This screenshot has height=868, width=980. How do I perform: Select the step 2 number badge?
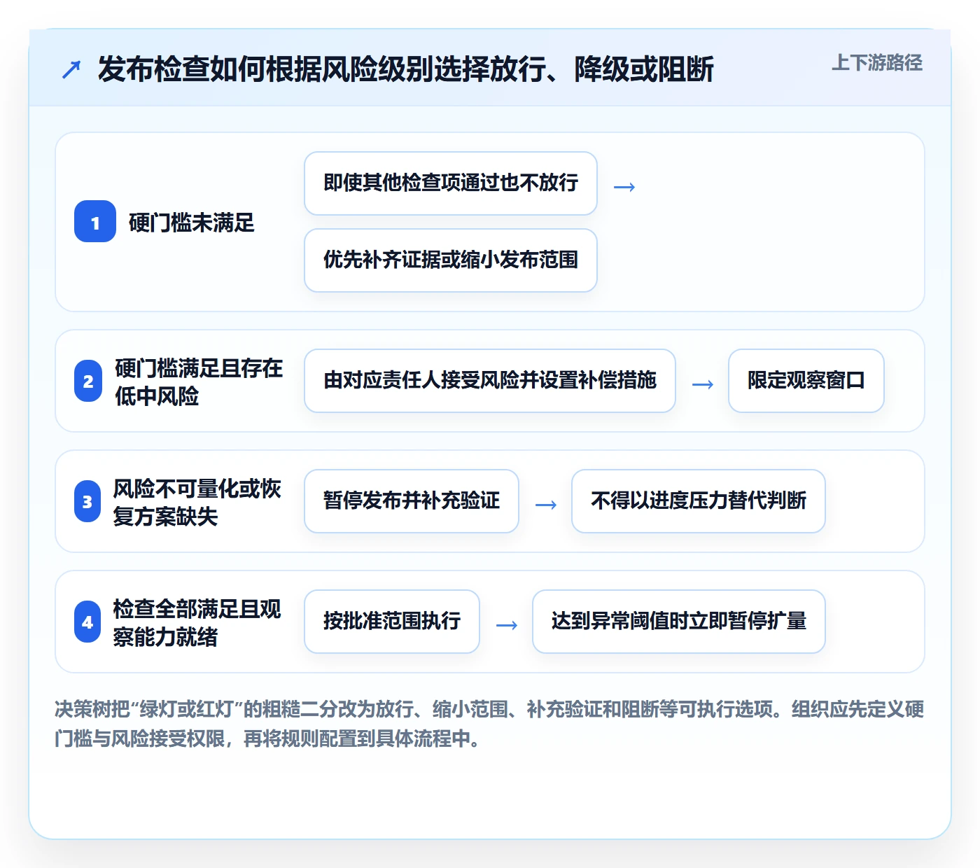pyautogui.click(x=88, y=381)
